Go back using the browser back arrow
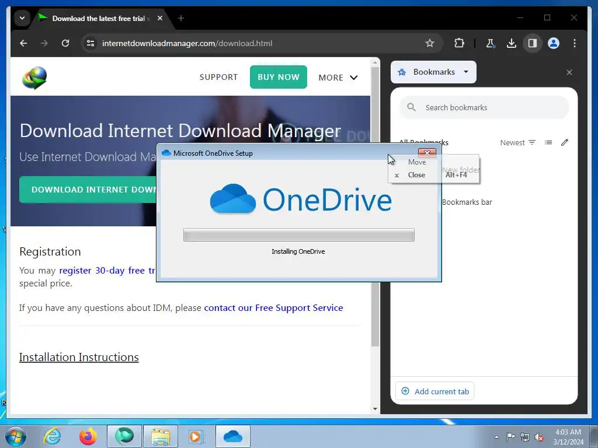598x448 pixels. [23, 43]
